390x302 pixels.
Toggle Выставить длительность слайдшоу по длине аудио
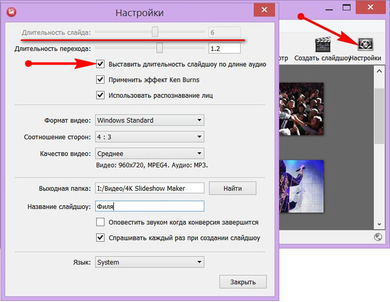(x=100, y=64)
